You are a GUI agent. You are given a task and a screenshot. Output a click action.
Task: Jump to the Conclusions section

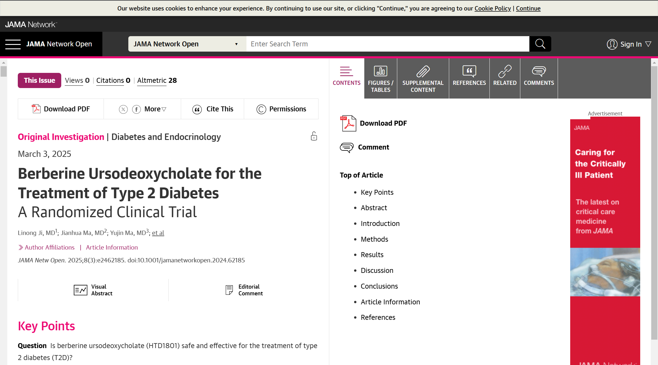379,286
